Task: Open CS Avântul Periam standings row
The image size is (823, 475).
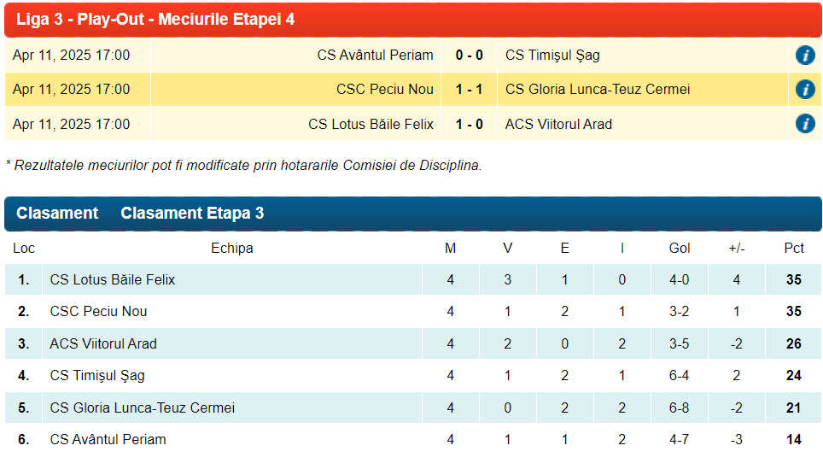Action: coord(108,440)
